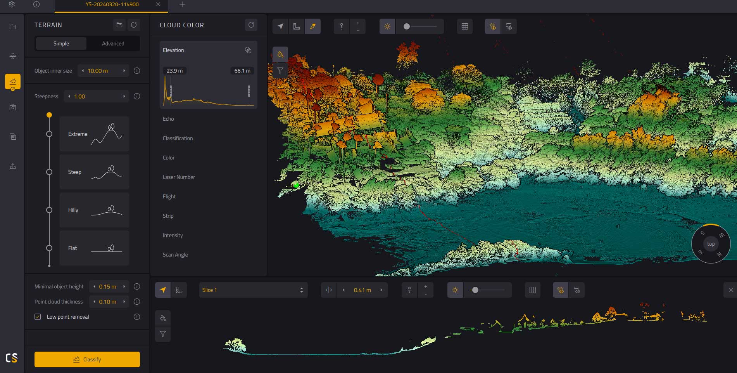The height and width of the screenshot is (373, 737).
Task: Reset the Cloud Color panel via refresh button
Action: pyautogui.click(x=251, y=25)
